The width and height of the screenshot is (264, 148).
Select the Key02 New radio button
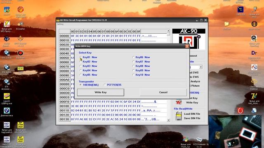click(x=81, y=62)
